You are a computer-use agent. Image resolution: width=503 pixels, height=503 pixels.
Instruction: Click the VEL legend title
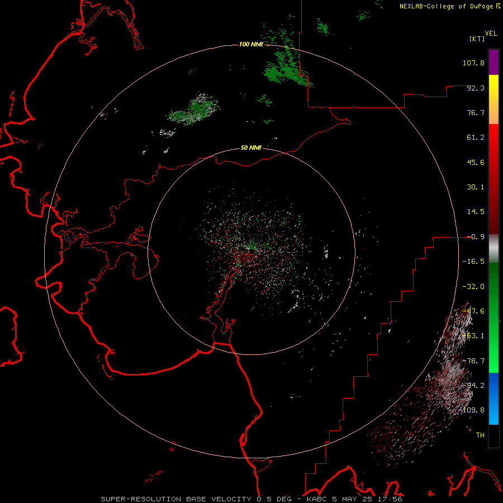click(x=491, y=34)
